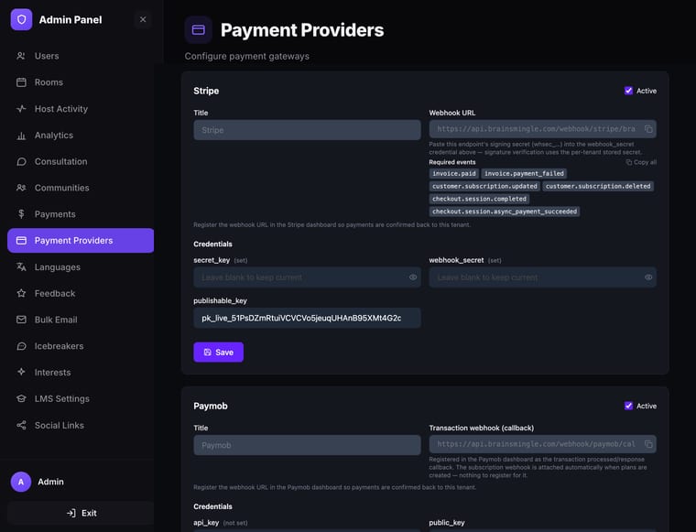The image size is (696, 532).
Task: Open LMS Settings
Action: click(81, 399)
